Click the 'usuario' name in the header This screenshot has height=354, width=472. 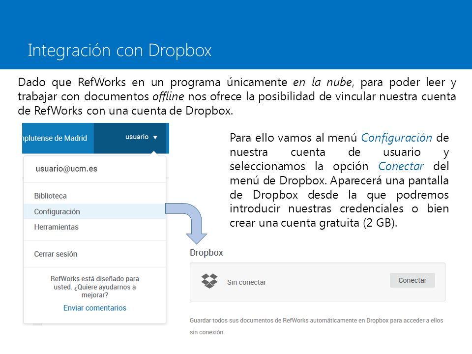point(137,137)
